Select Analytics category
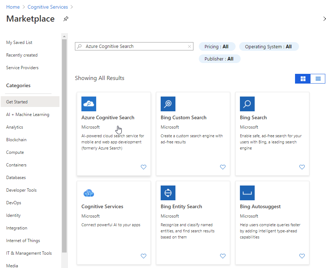Viewport: 326px width, 268px height. 14,127
